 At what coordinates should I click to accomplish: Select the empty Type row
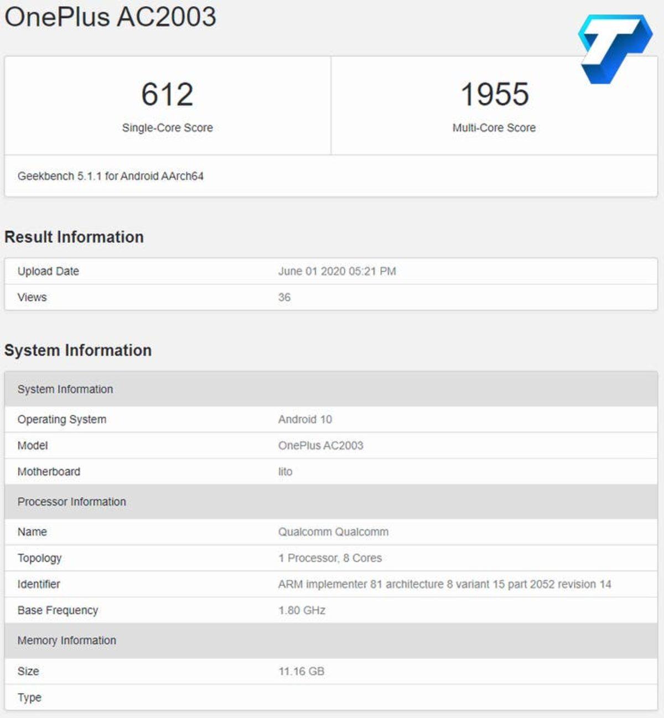(332, 697)
